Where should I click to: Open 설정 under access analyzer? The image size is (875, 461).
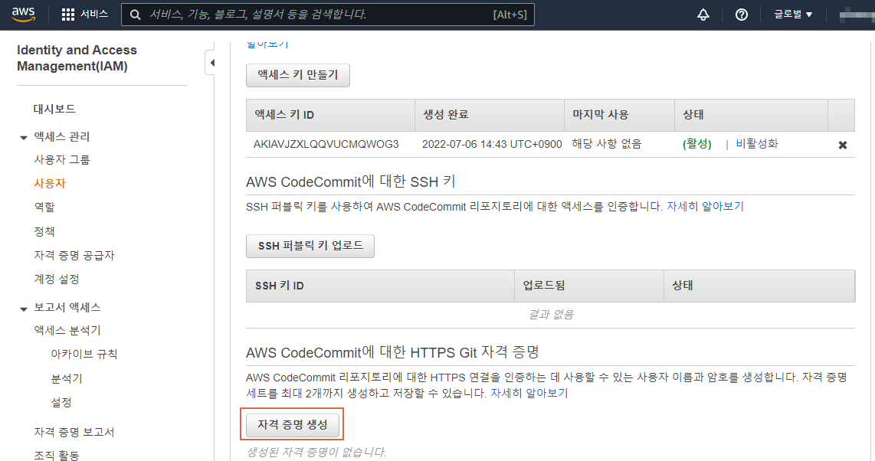(61, 403)
